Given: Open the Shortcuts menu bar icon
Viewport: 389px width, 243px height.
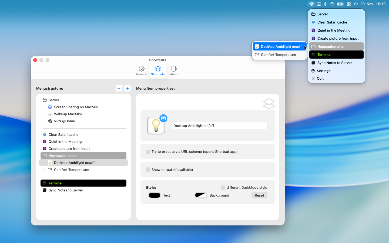Looking at the screenshot, I should (311, 4).
